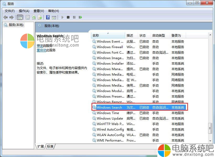Select the WLAN AutoConfig service name
This screenshot has height=157, width=215.
pyautogui.click(x=110, y=135)
